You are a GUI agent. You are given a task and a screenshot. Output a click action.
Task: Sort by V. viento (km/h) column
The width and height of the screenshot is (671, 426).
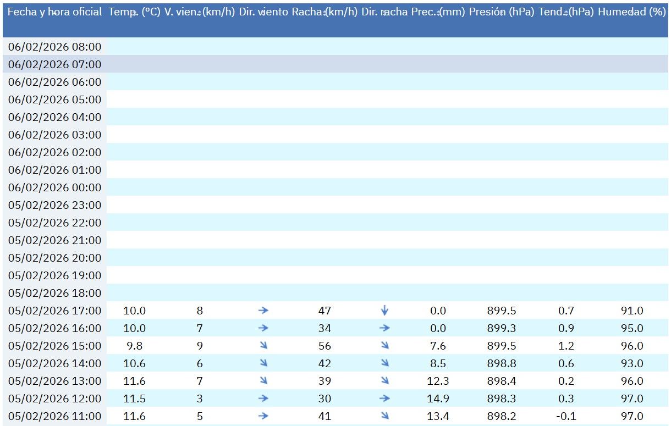199,12
